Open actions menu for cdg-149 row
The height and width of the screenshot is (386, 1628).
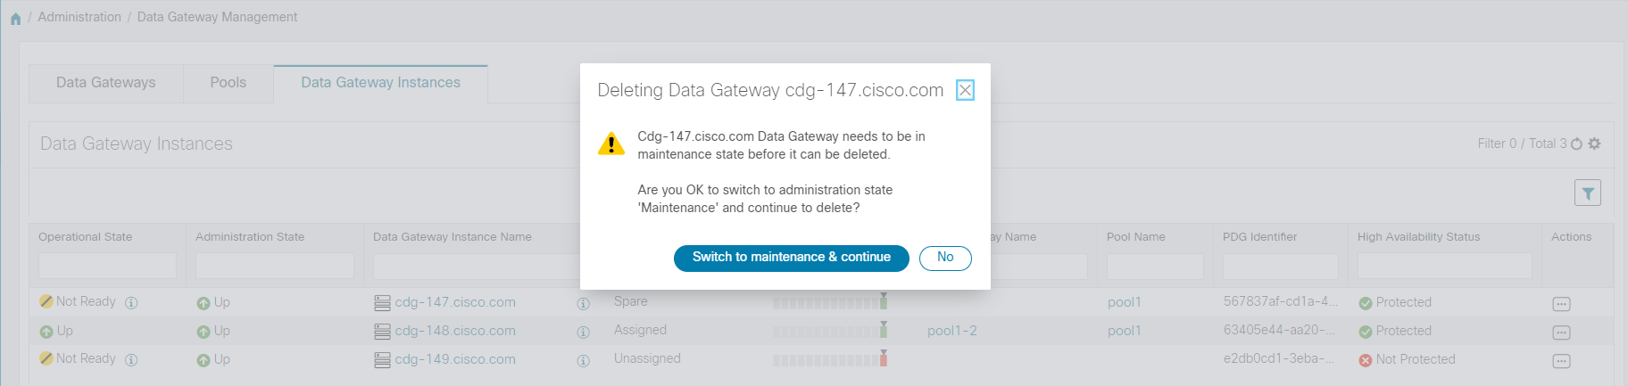tap(1561, 361)
